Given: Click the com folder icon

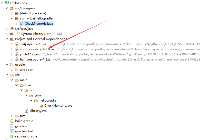Looking at the screenshot, I should pyautogui.click(x=26, y=91).
